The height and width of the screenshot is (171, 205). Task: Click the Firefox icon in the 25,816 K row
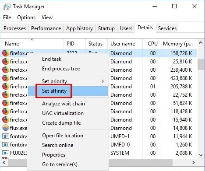point(6,61)
